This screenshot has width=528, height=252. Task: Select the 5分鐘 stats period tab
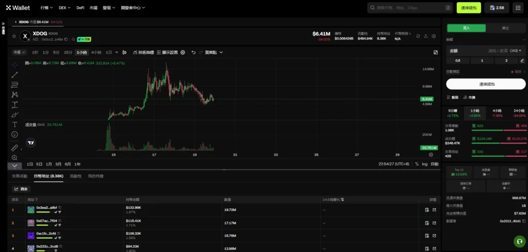(453, 113)
